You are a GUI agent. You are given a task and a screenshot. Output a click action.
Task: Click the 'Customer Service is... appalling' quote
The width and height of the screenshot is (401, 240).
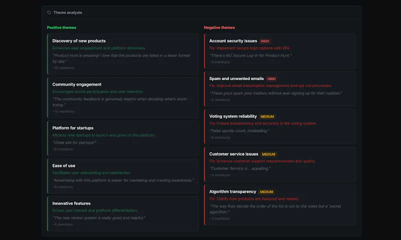240,168
